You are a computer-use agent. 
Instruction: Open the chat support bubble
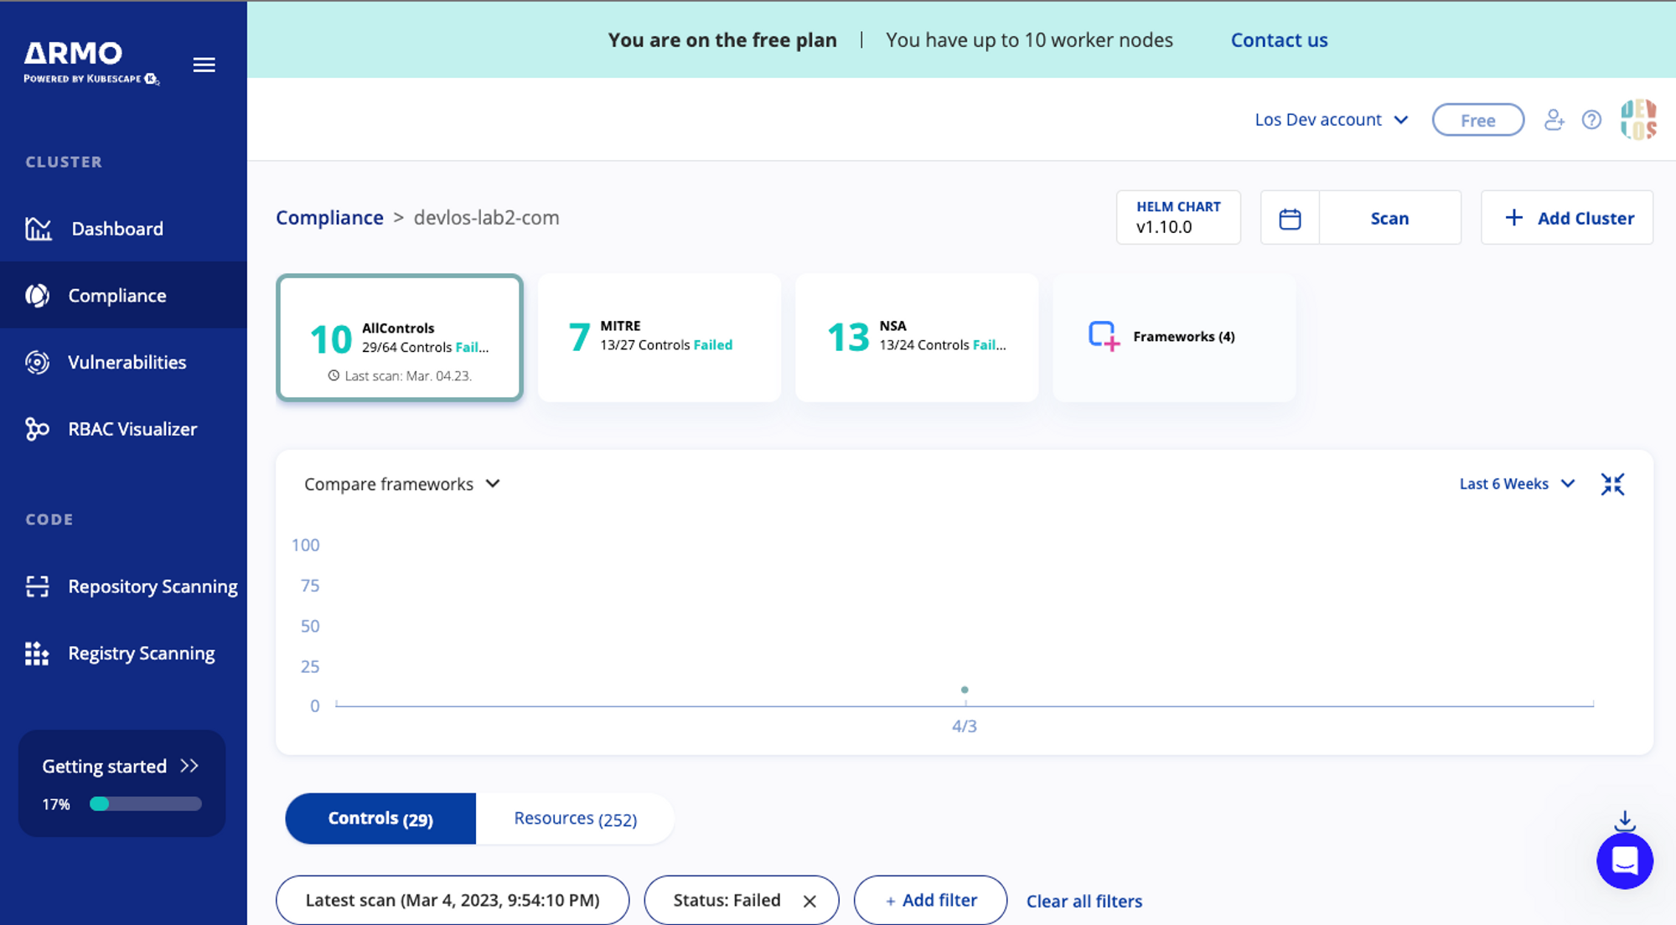pos(1624,860)
